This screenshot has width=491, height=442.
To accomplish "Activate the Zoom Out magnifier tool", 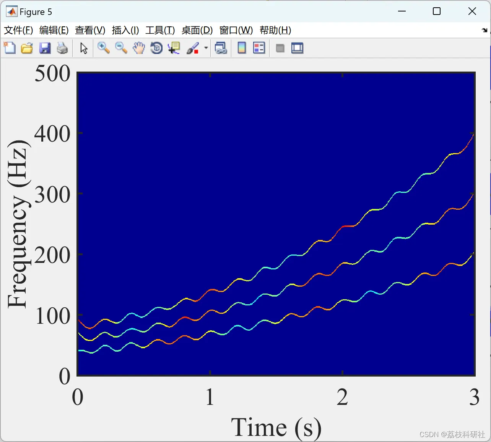I will pos(121,48).
